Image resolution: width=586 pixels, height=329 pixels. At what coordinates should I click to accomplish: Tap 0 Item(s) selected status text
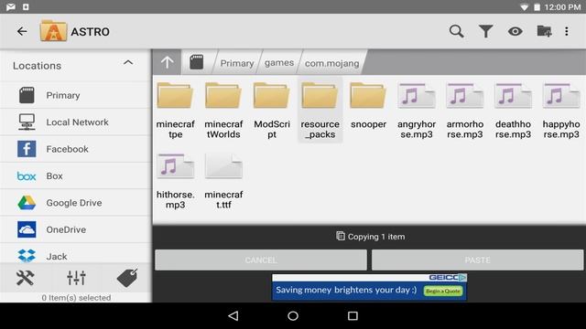[x=76, y=298]
